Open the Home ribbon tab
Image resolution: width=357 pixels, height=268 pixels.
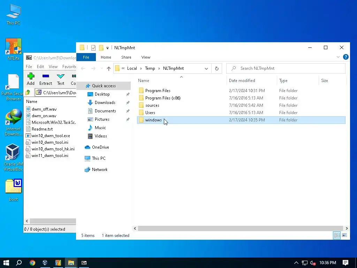(x=106, y=57)
